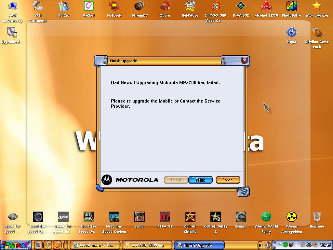Open the Мой компьютер desktop icon
Image resolution: width=333 pixels, height=250 pixels.
(13, 11)
